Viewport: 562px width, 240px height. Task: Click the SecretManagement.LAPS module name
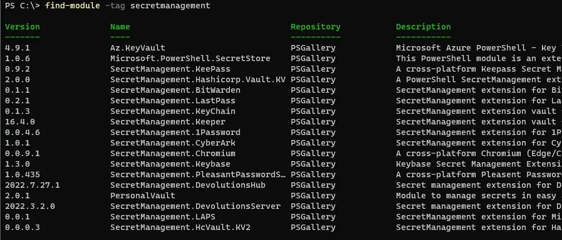(x=163, y=217)
